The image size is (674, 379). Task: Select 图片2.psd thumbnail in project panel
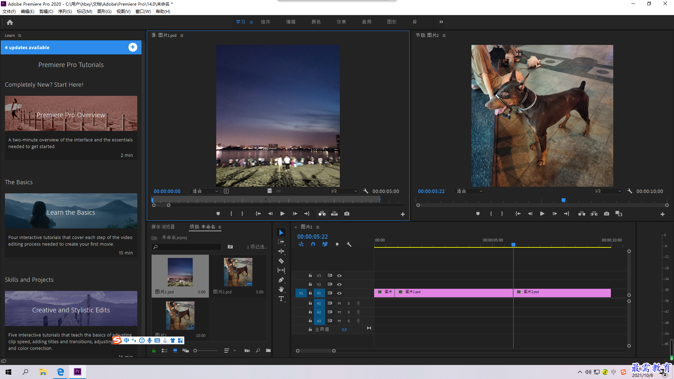238,272
